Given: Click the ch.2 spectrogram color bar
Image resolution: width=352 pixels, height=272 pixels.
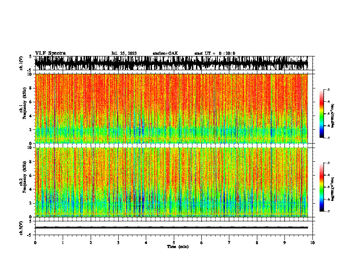Looking at the screenshot, I should 322,187.
